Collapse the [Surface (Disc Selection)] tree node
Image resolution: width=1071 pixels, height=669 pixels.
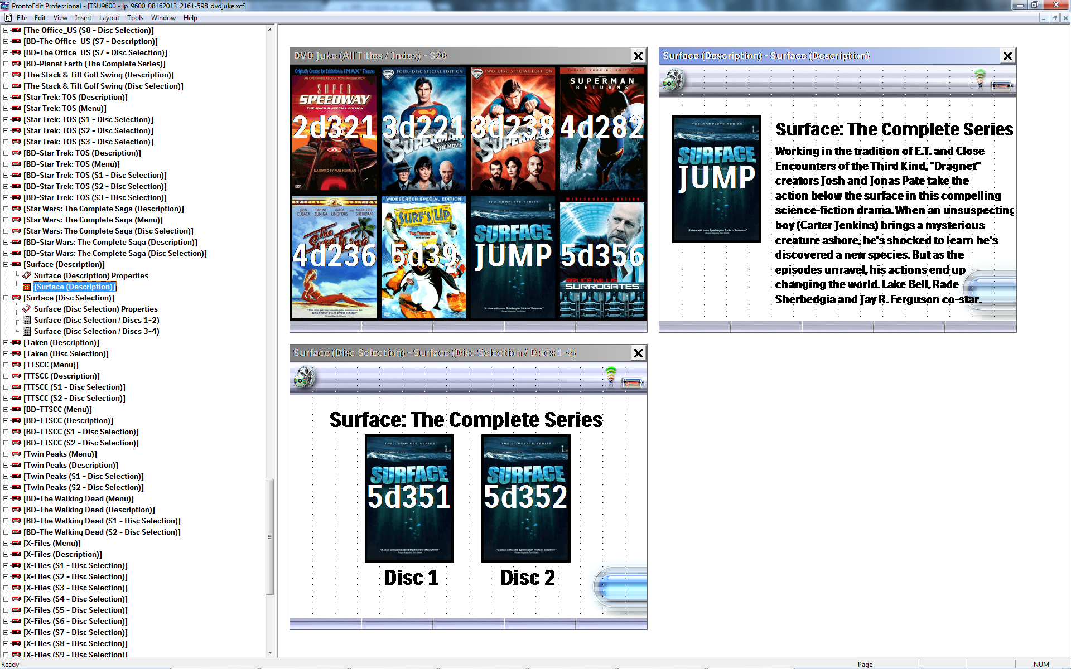[6, 298]
